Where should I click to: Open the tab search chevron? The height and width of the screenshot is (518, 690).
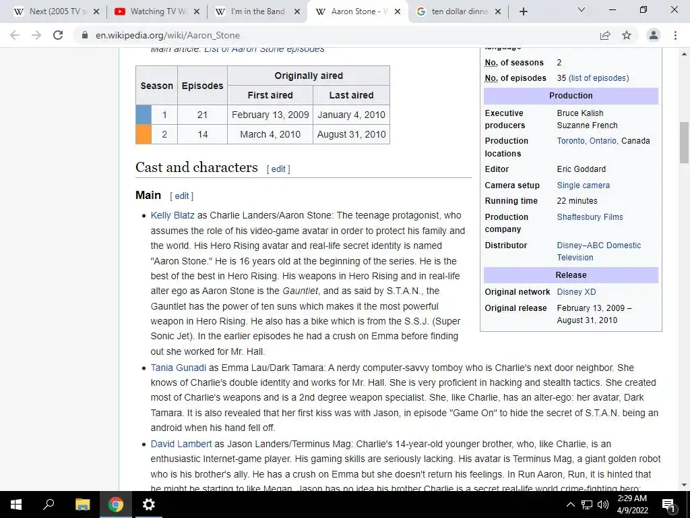(x=582, y=9)
